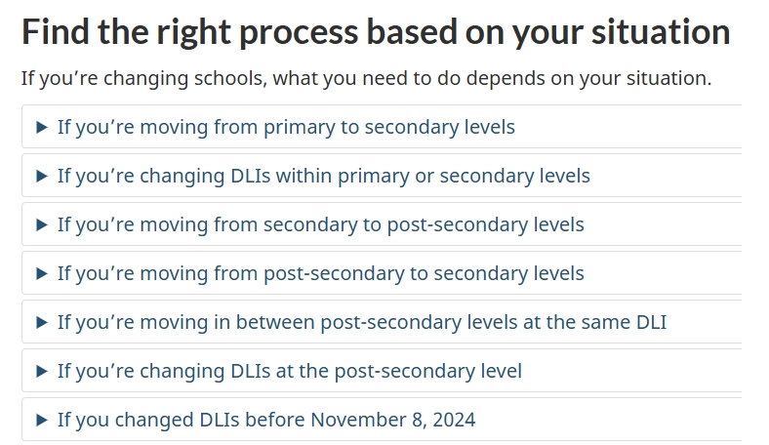Viewport: 769px width, 445px height.
Task: Click the arrow marker for 'at the same DLI' row
Action: (x=41, y=322)
